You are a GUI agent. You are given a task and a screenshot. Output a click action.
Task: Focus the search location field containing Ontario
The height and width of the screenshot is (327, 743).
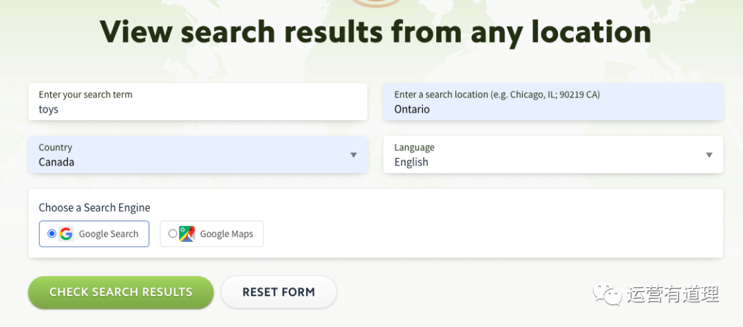click(x=553, y=102)
